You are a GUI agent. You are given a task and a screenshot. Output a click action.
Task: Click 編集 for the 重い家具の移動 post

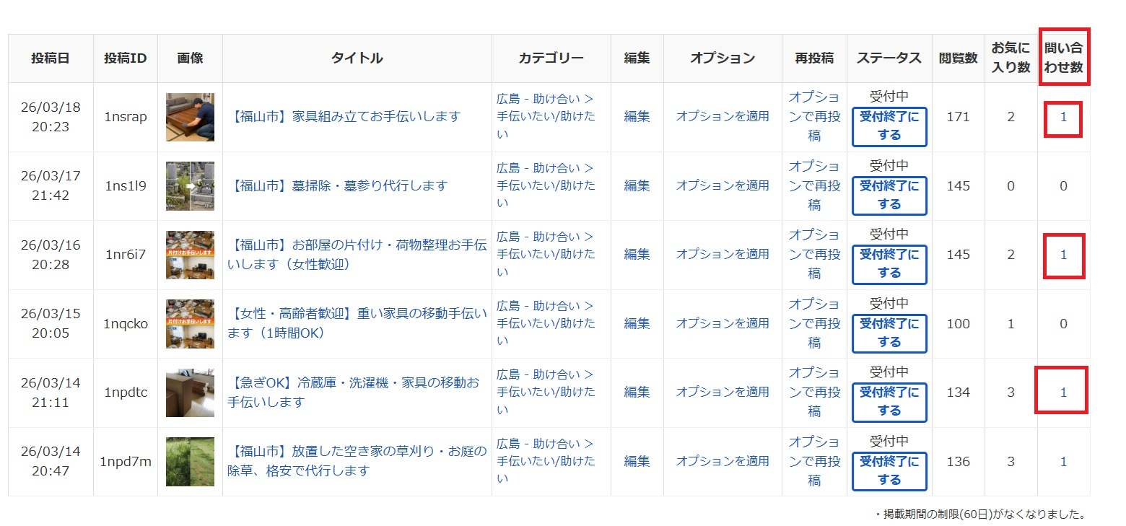pos(637,323)
